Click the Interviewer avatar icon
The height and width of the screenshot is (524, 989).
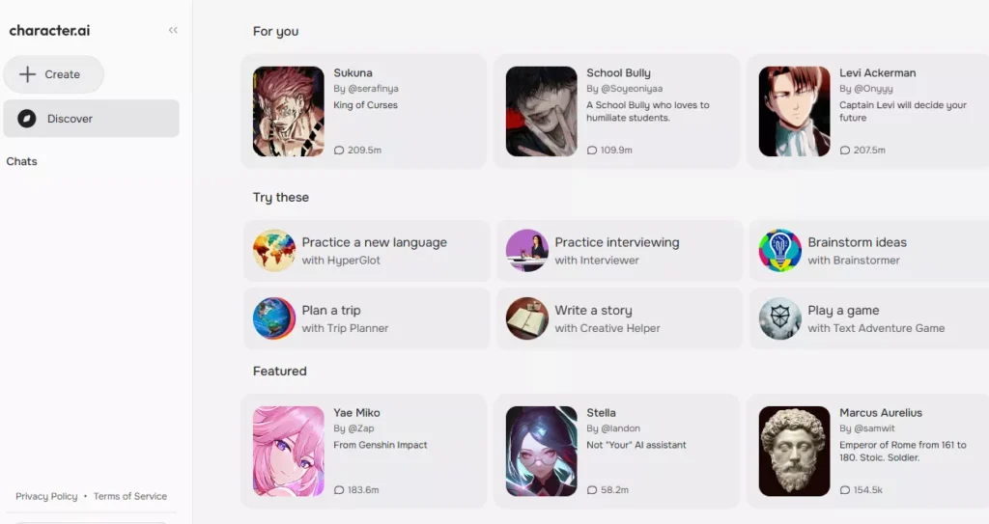(x=527, y=250)
